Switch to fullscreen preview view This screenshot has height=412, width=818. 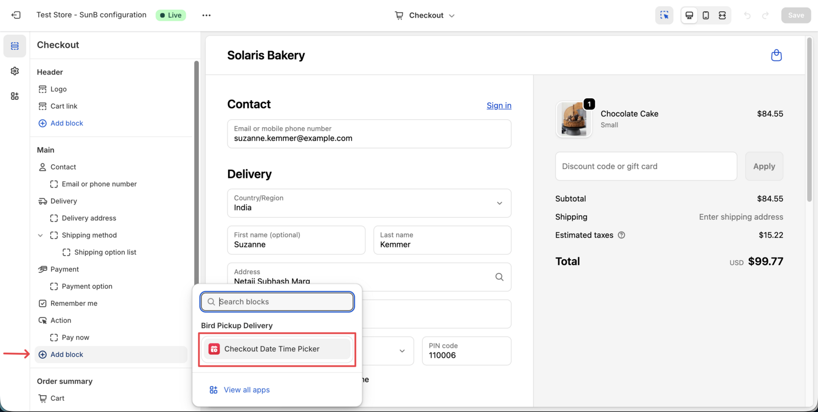click(x=722, y=15)
